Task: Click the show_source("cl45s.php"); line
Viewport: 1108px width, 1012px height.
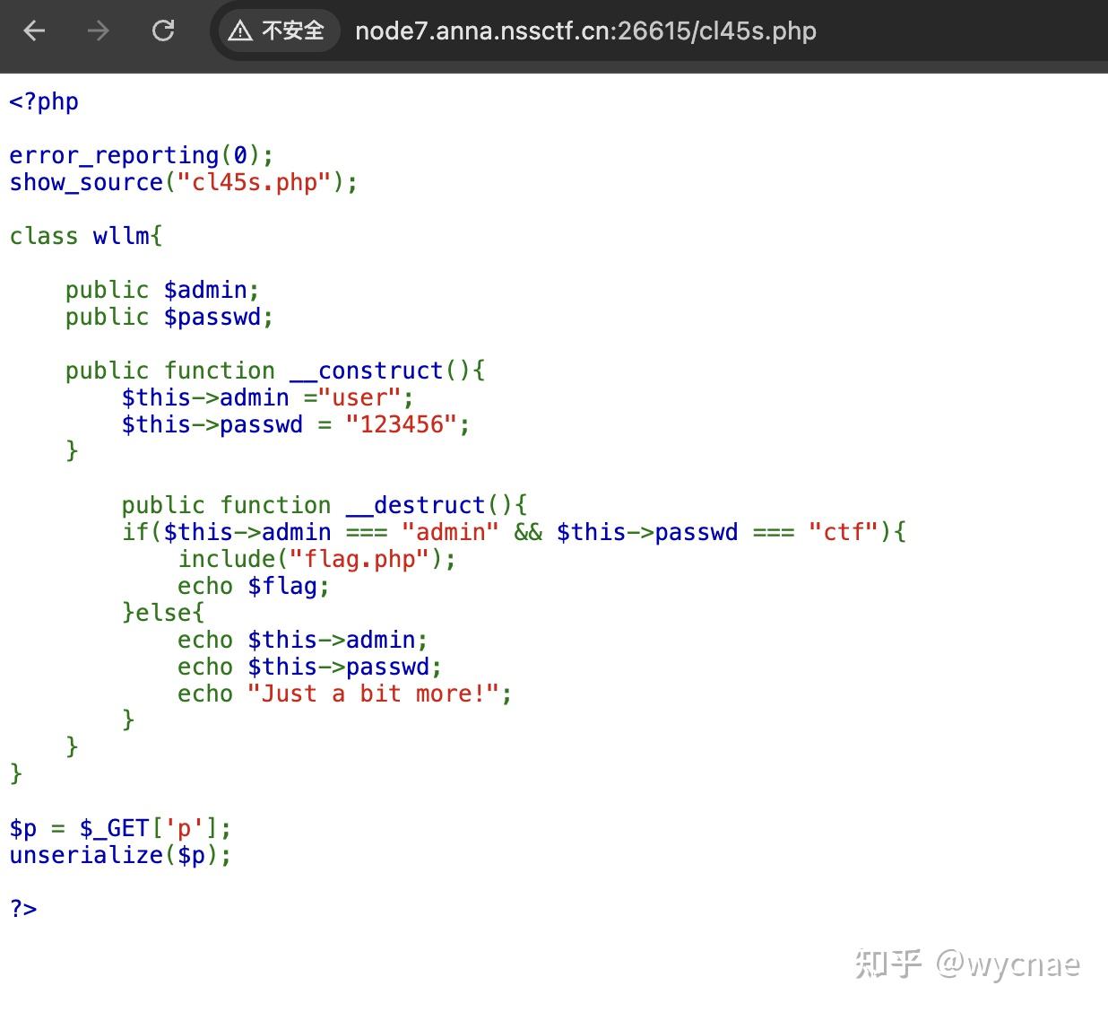Action: 184,182
